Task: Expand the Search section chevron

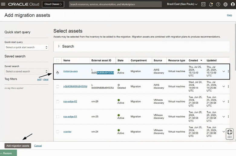Action: pyautogui.click(x=59, y=46)
